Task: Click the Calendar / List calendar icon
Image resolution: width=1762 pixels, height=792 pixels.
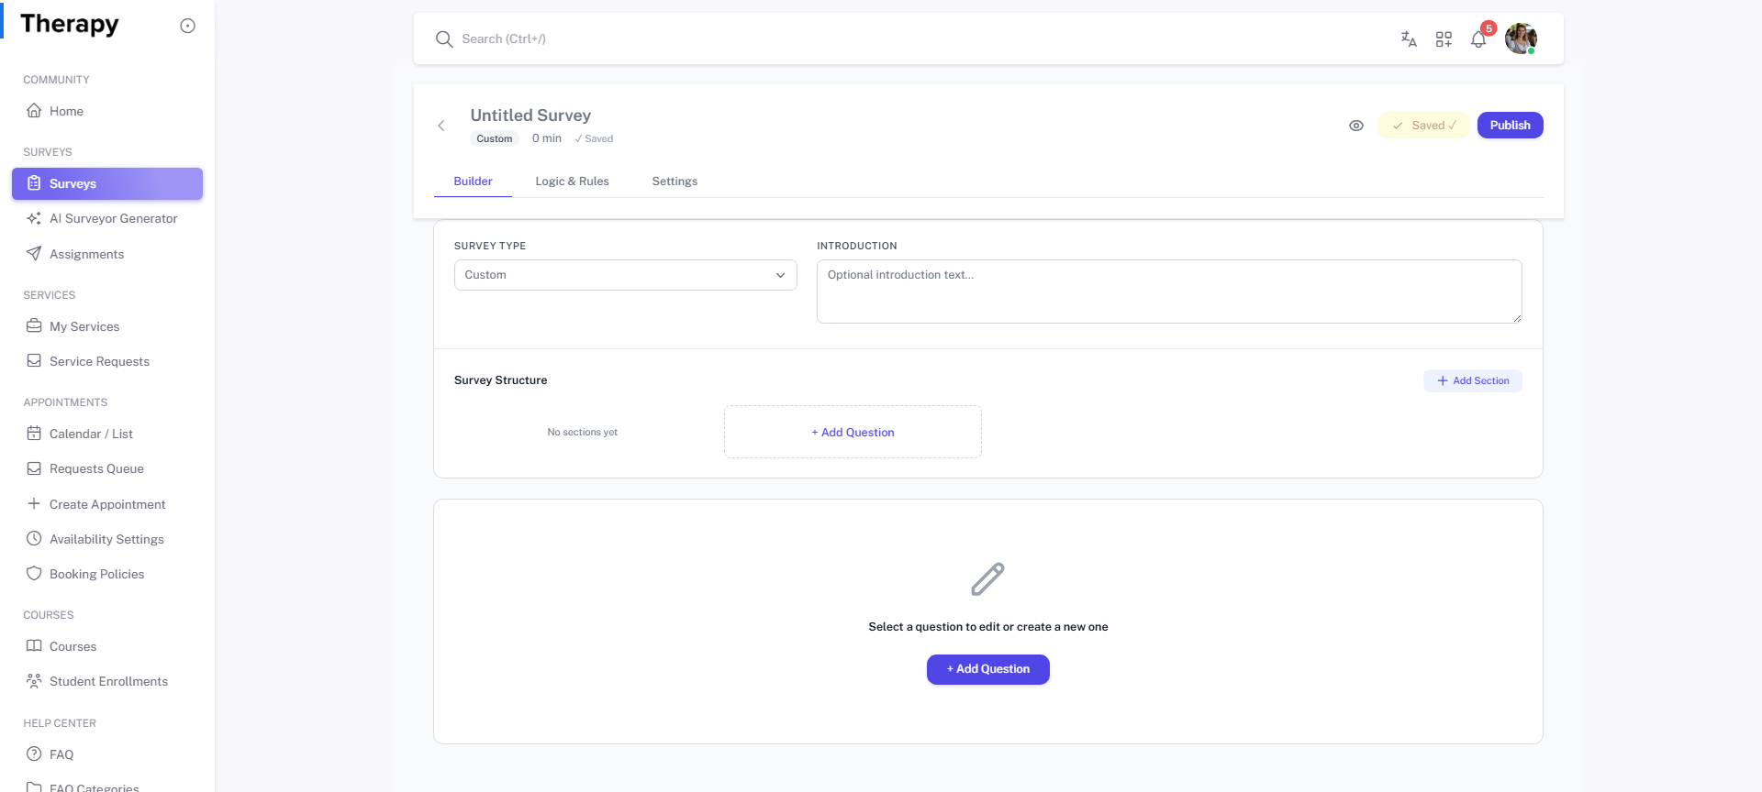Action: coord(34,434)
